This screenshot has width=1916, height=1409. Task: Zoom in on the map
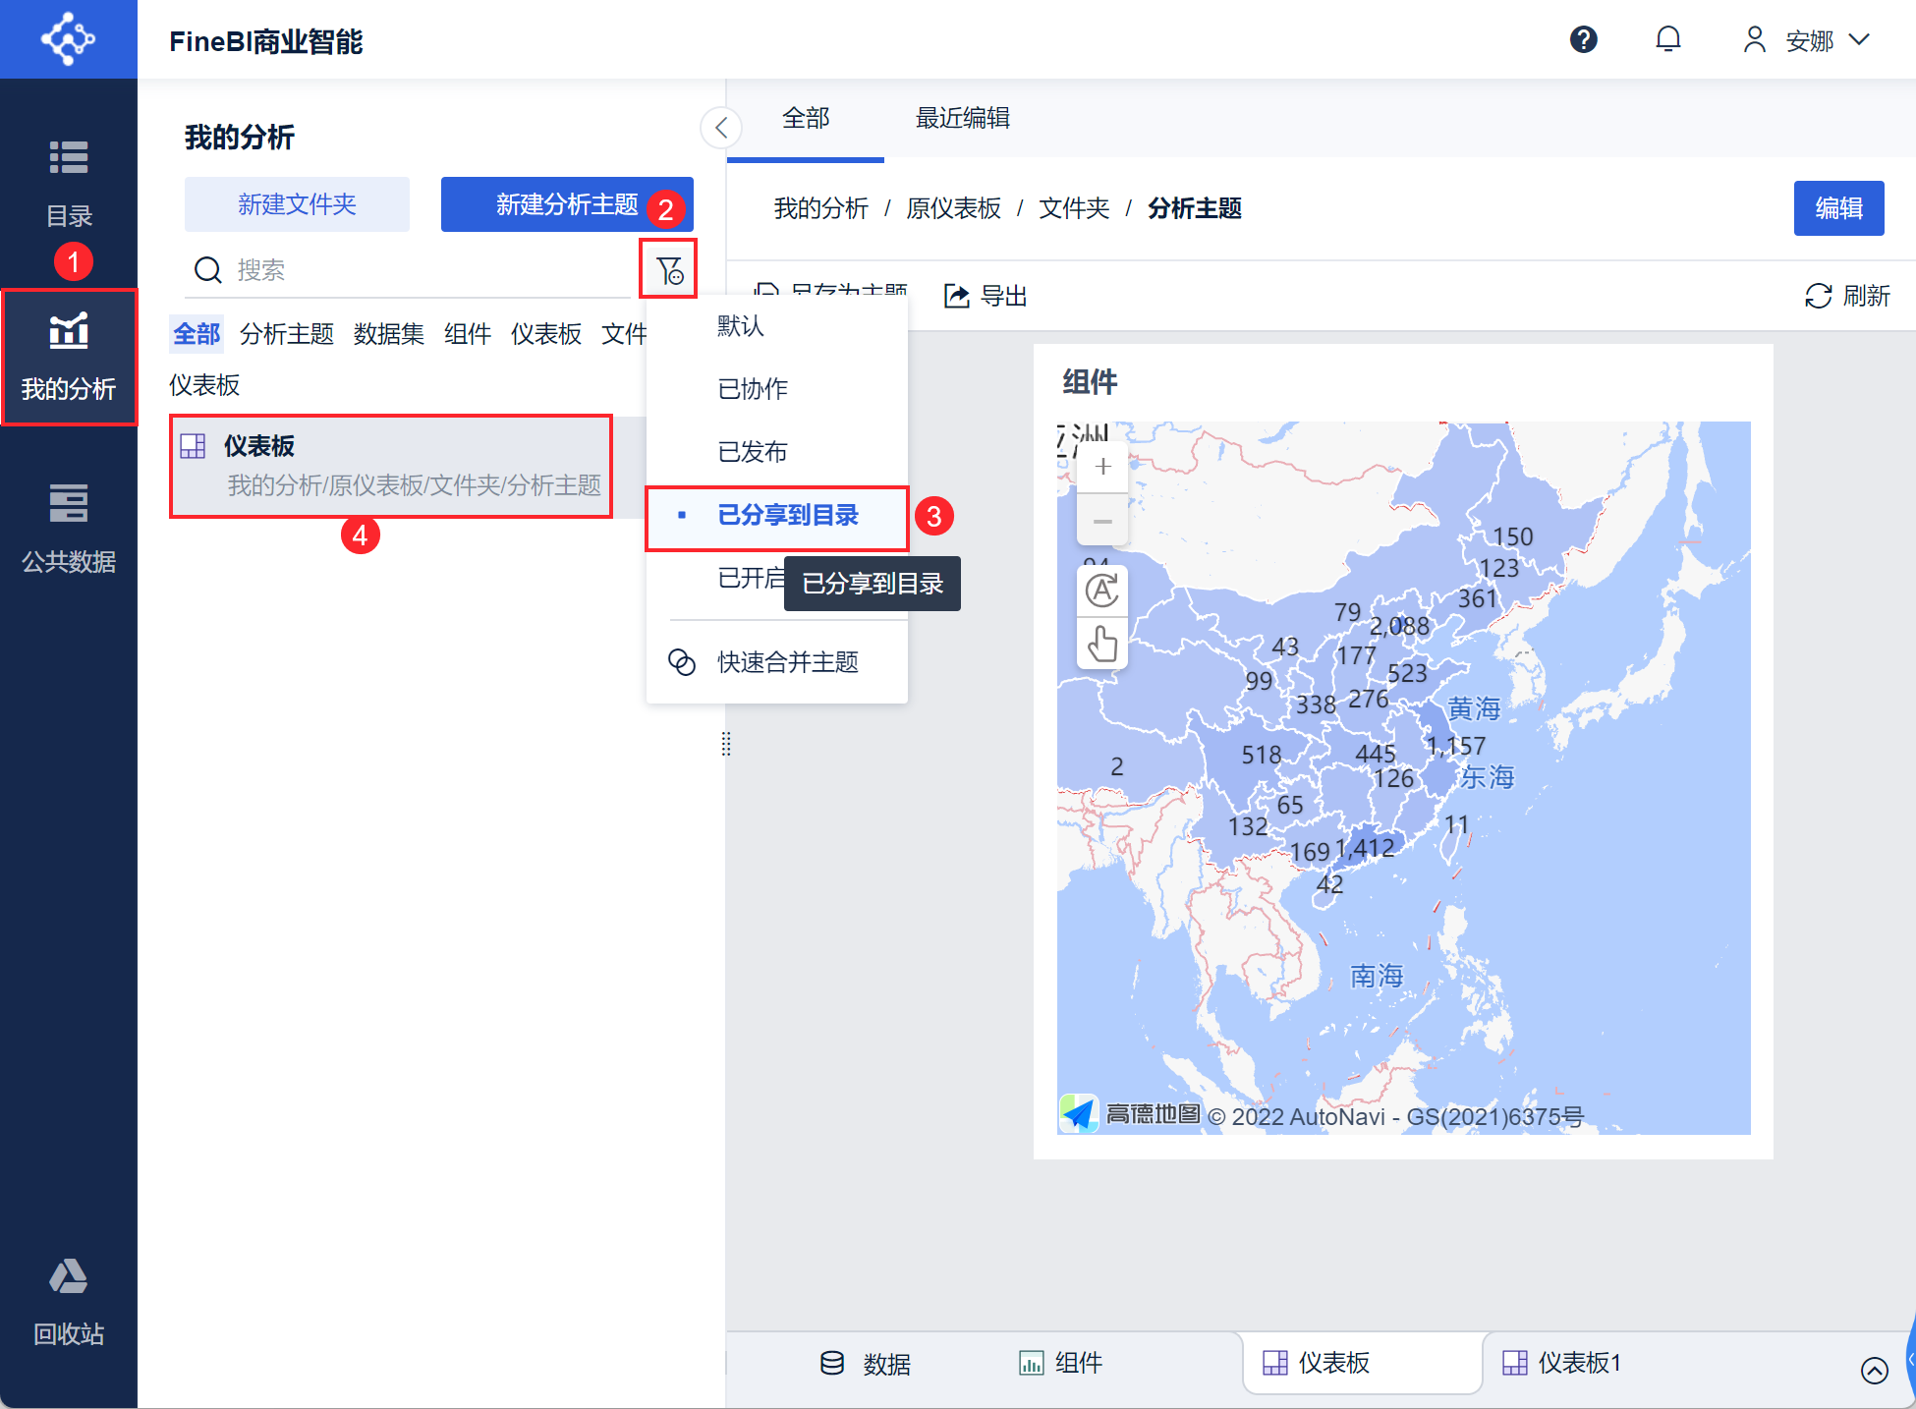click(1102, 466)
